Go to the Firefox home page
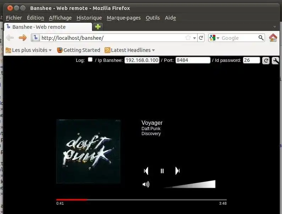The image size is (282, 214). tap(273, 37)
